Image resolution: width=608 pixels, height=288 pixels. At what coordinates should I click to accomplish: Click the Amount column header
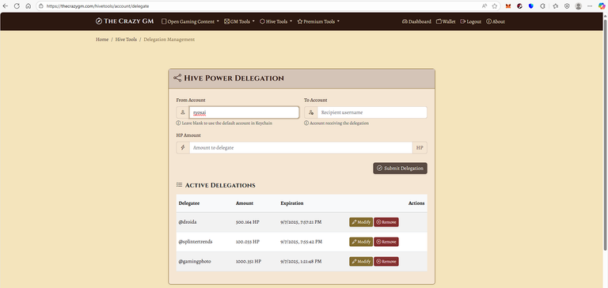point(245,203)
